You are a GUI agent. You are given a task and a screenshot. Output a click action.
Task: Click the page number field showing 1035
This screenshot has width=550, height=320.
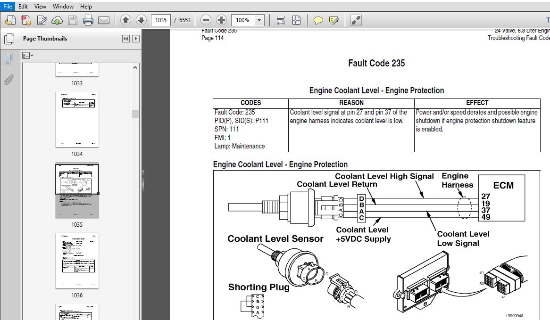161,20
